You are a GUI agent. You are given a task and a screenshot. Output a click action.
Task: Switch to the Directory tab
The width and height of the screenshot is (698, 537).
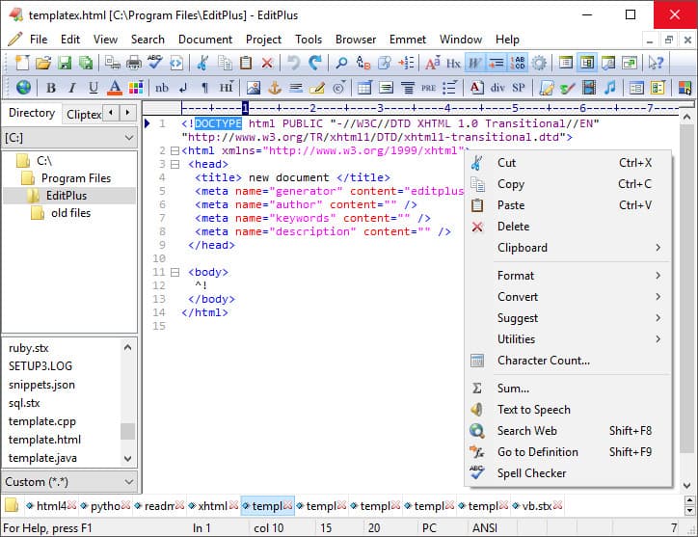(32, 113)
